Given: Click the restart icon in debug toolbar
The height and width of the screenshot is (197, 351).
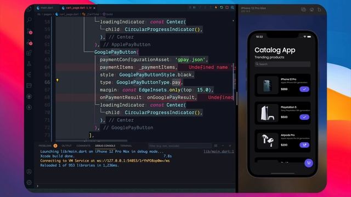Looking at the screenshot, I should [x=222, y=8].
